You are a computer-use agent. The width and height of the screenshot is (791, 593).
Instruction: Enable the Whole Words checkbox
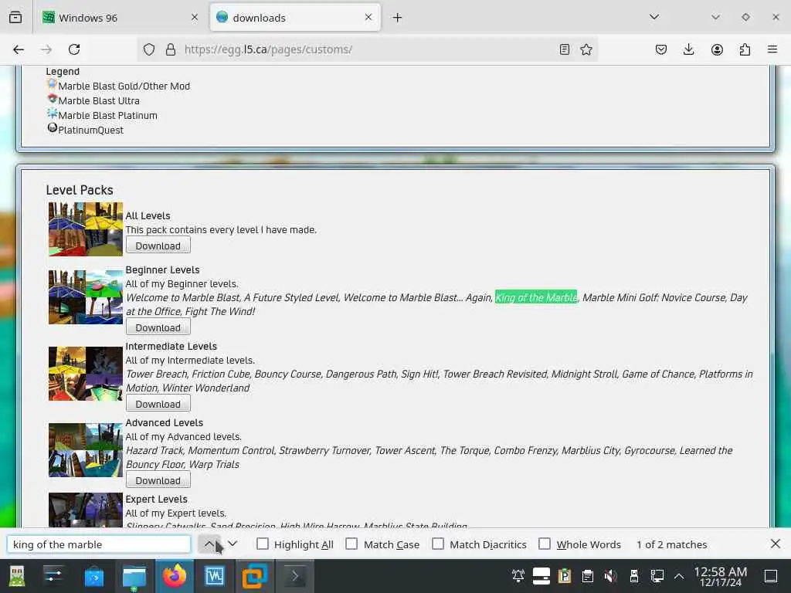(x=545, y=544)
